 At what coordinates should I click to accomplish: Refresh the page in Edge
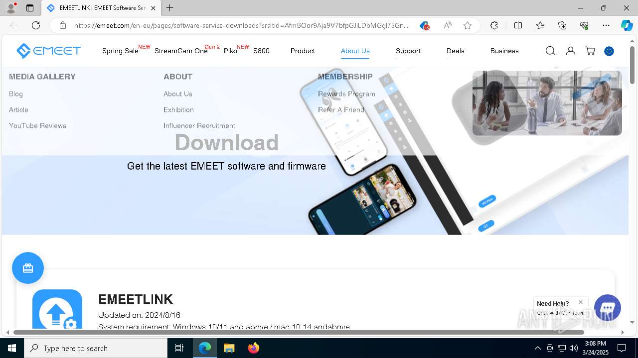click(x=36, y=25)
